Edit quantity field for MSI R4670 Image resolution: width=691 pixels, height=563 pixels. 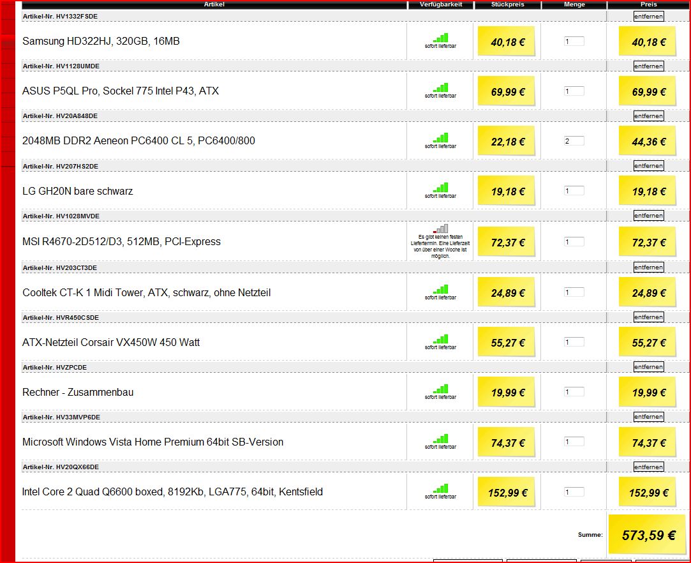(x=574, y=241)
